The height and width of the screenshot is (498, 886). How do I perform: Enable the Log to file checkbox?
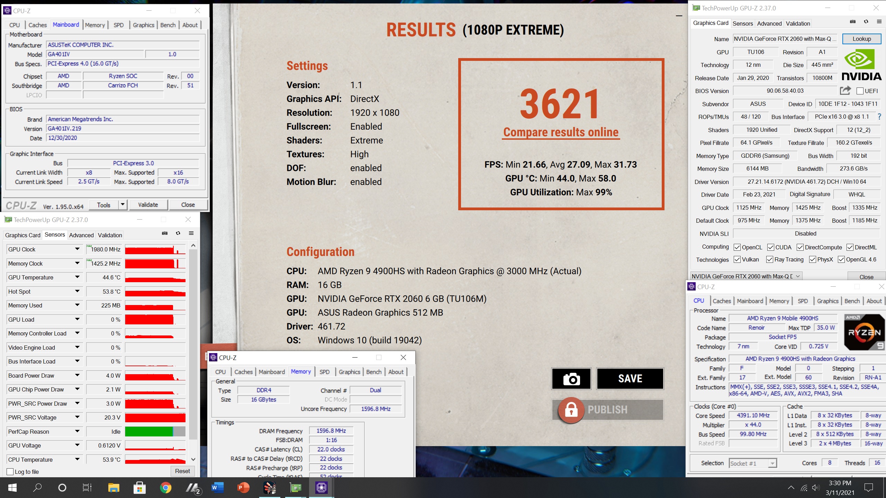(10, 472)
